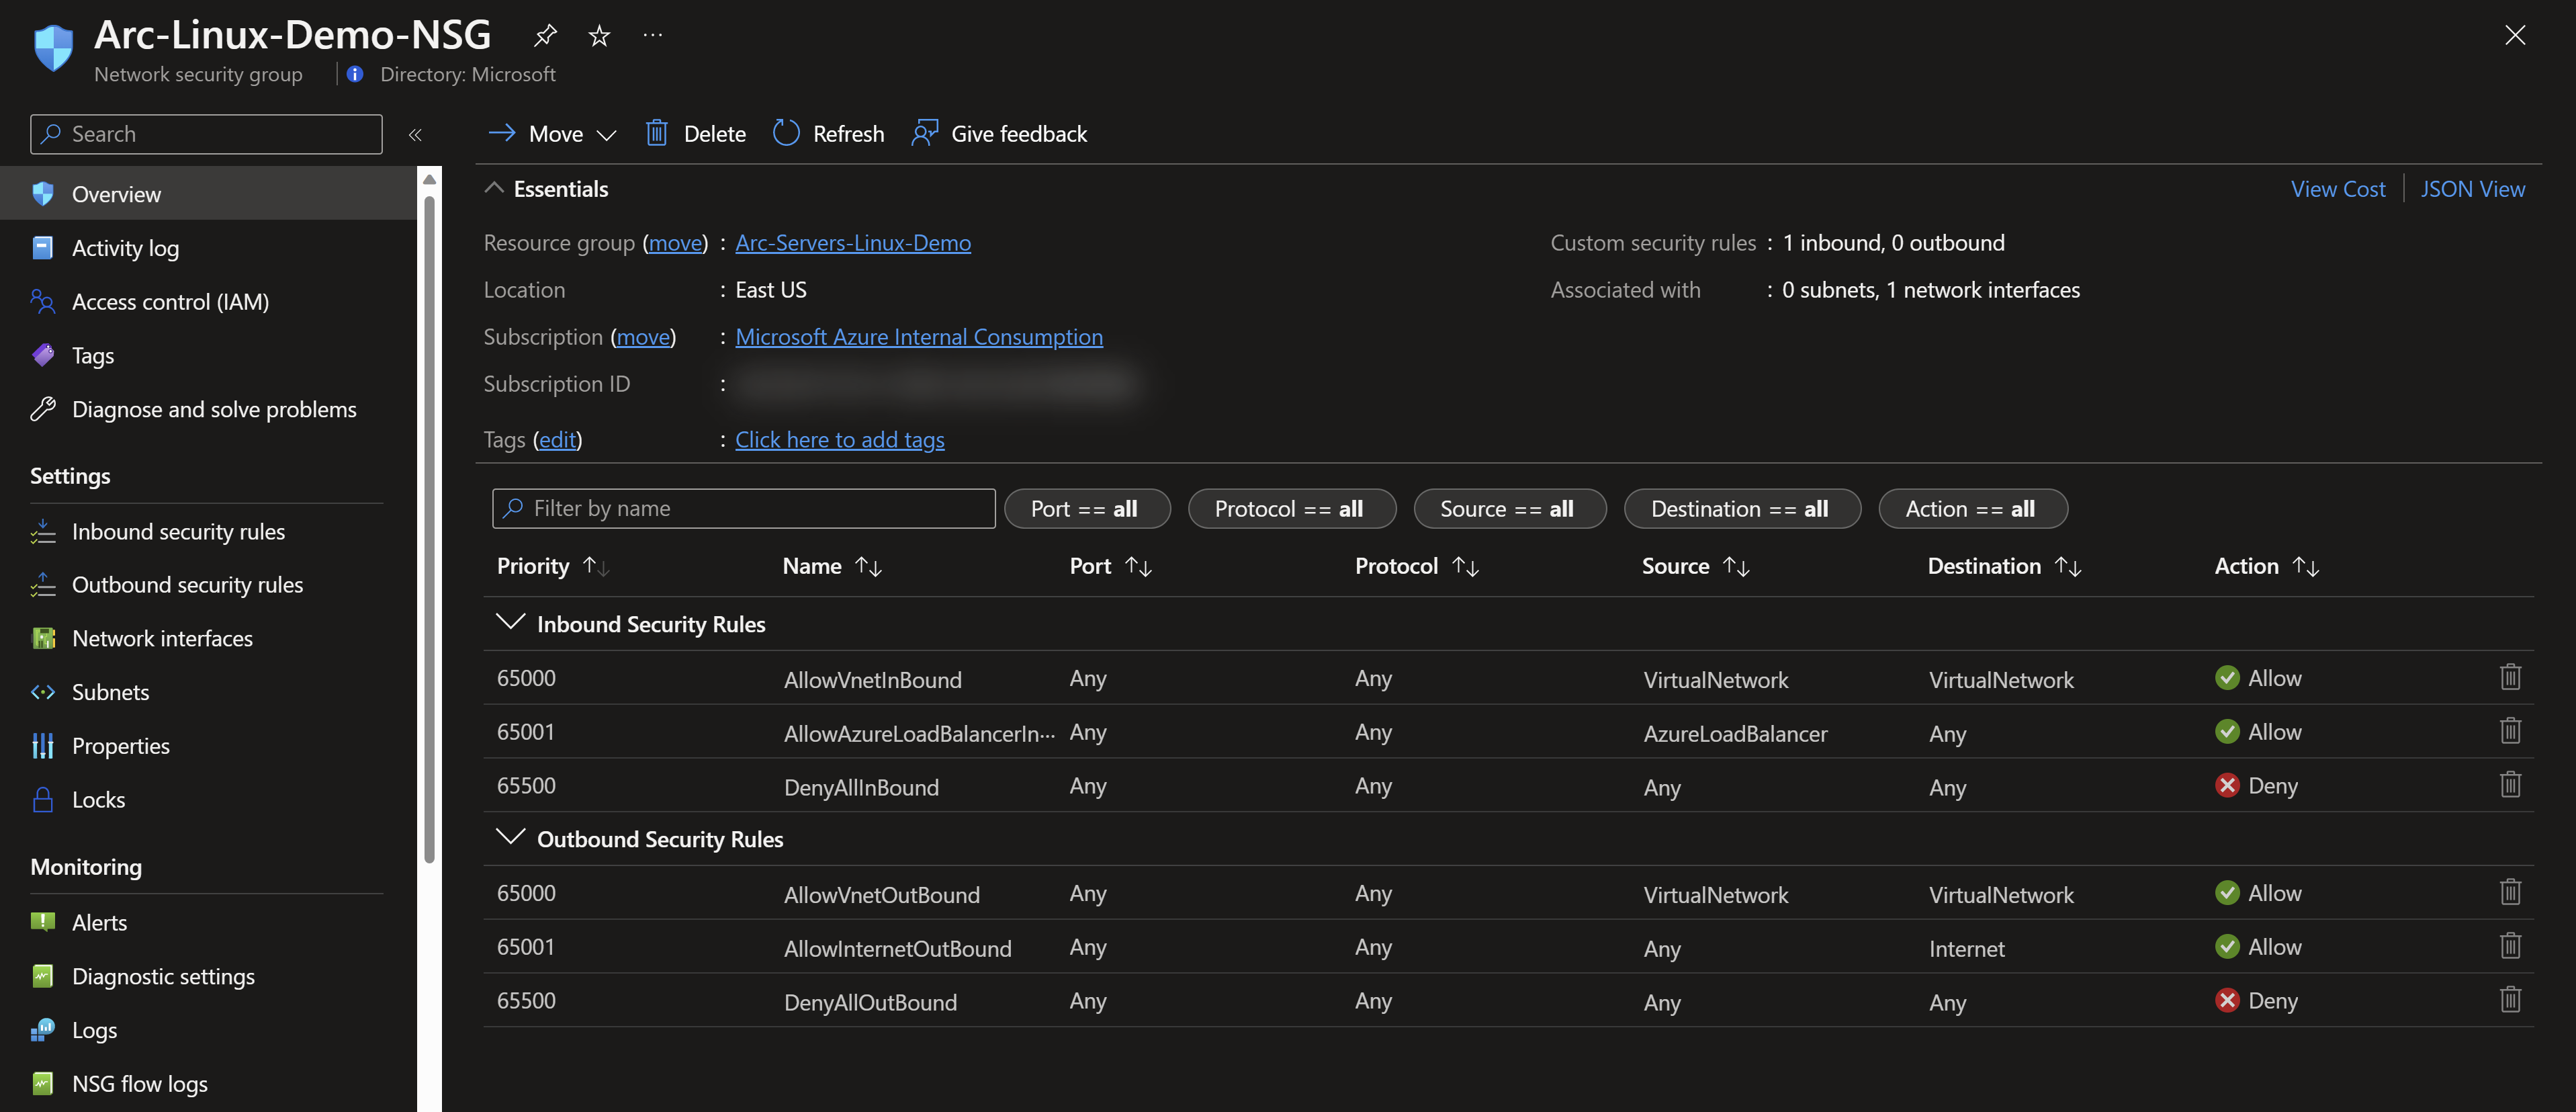Collapse the Inbound Security Rules group
The image size is (2576, 1112).
tap(510, 623)
